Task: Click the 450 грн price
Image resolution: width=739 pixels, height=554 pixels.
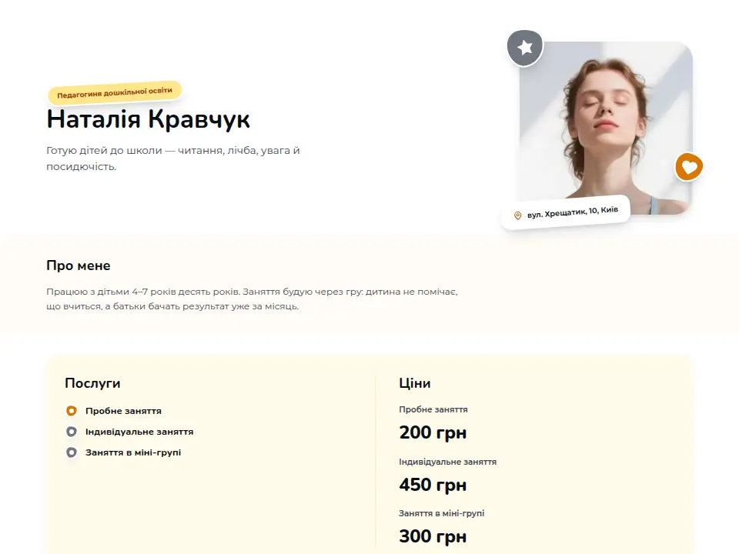Action: tap(433, 485)
